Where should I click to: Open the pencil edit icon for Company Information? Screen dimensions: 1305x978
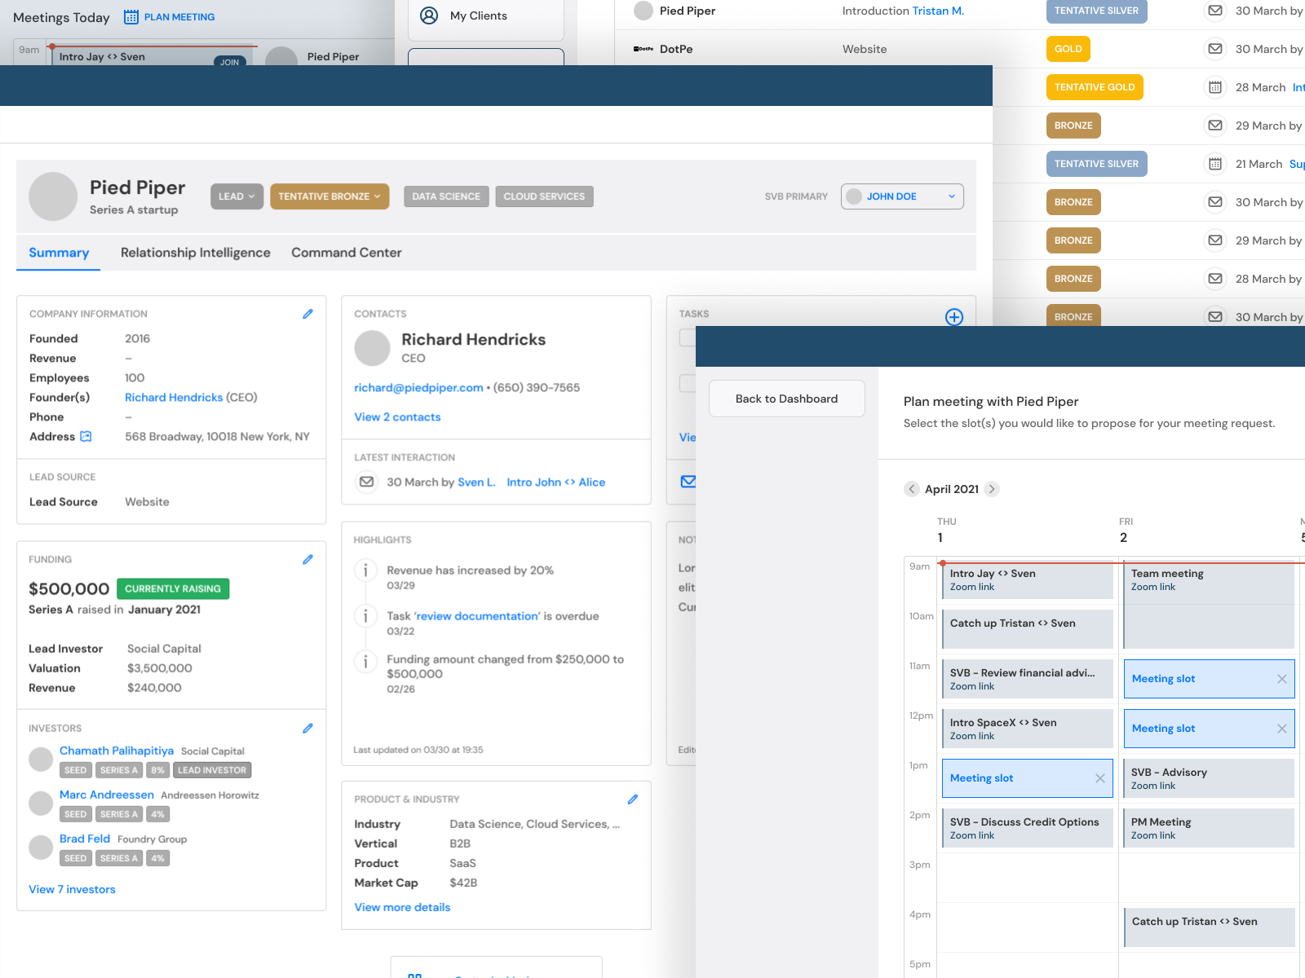pyautogui.click(x=307, y=314)
